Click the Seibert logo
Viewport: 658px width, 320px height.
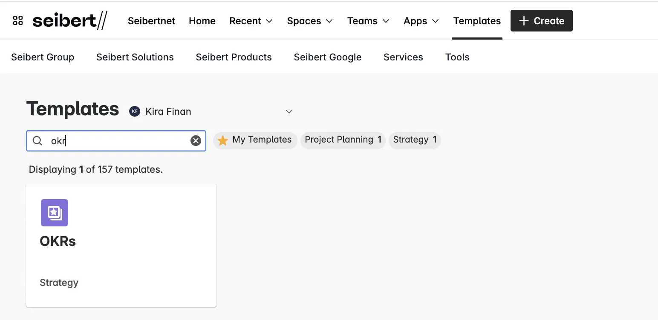pos(70,21)
